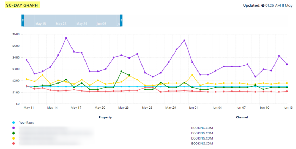Click BOOKING.COM in the red series row
Screen dimensions: 296x149
tap(202, 143)
